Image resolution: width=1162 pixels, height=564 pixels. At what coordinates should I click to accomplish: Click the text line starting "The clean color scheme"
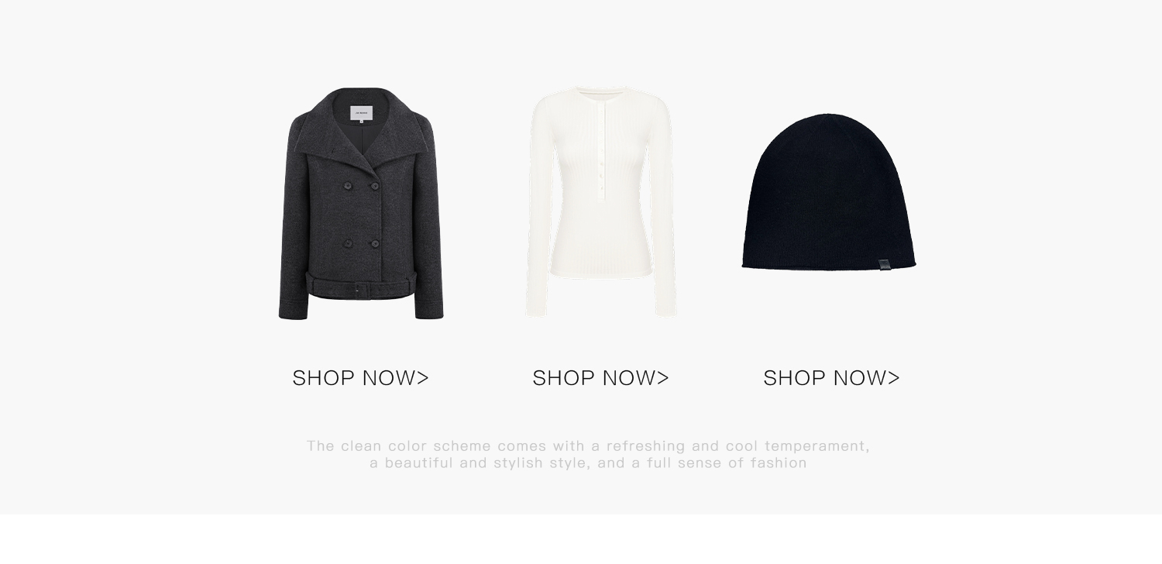[x=589, y=446]
